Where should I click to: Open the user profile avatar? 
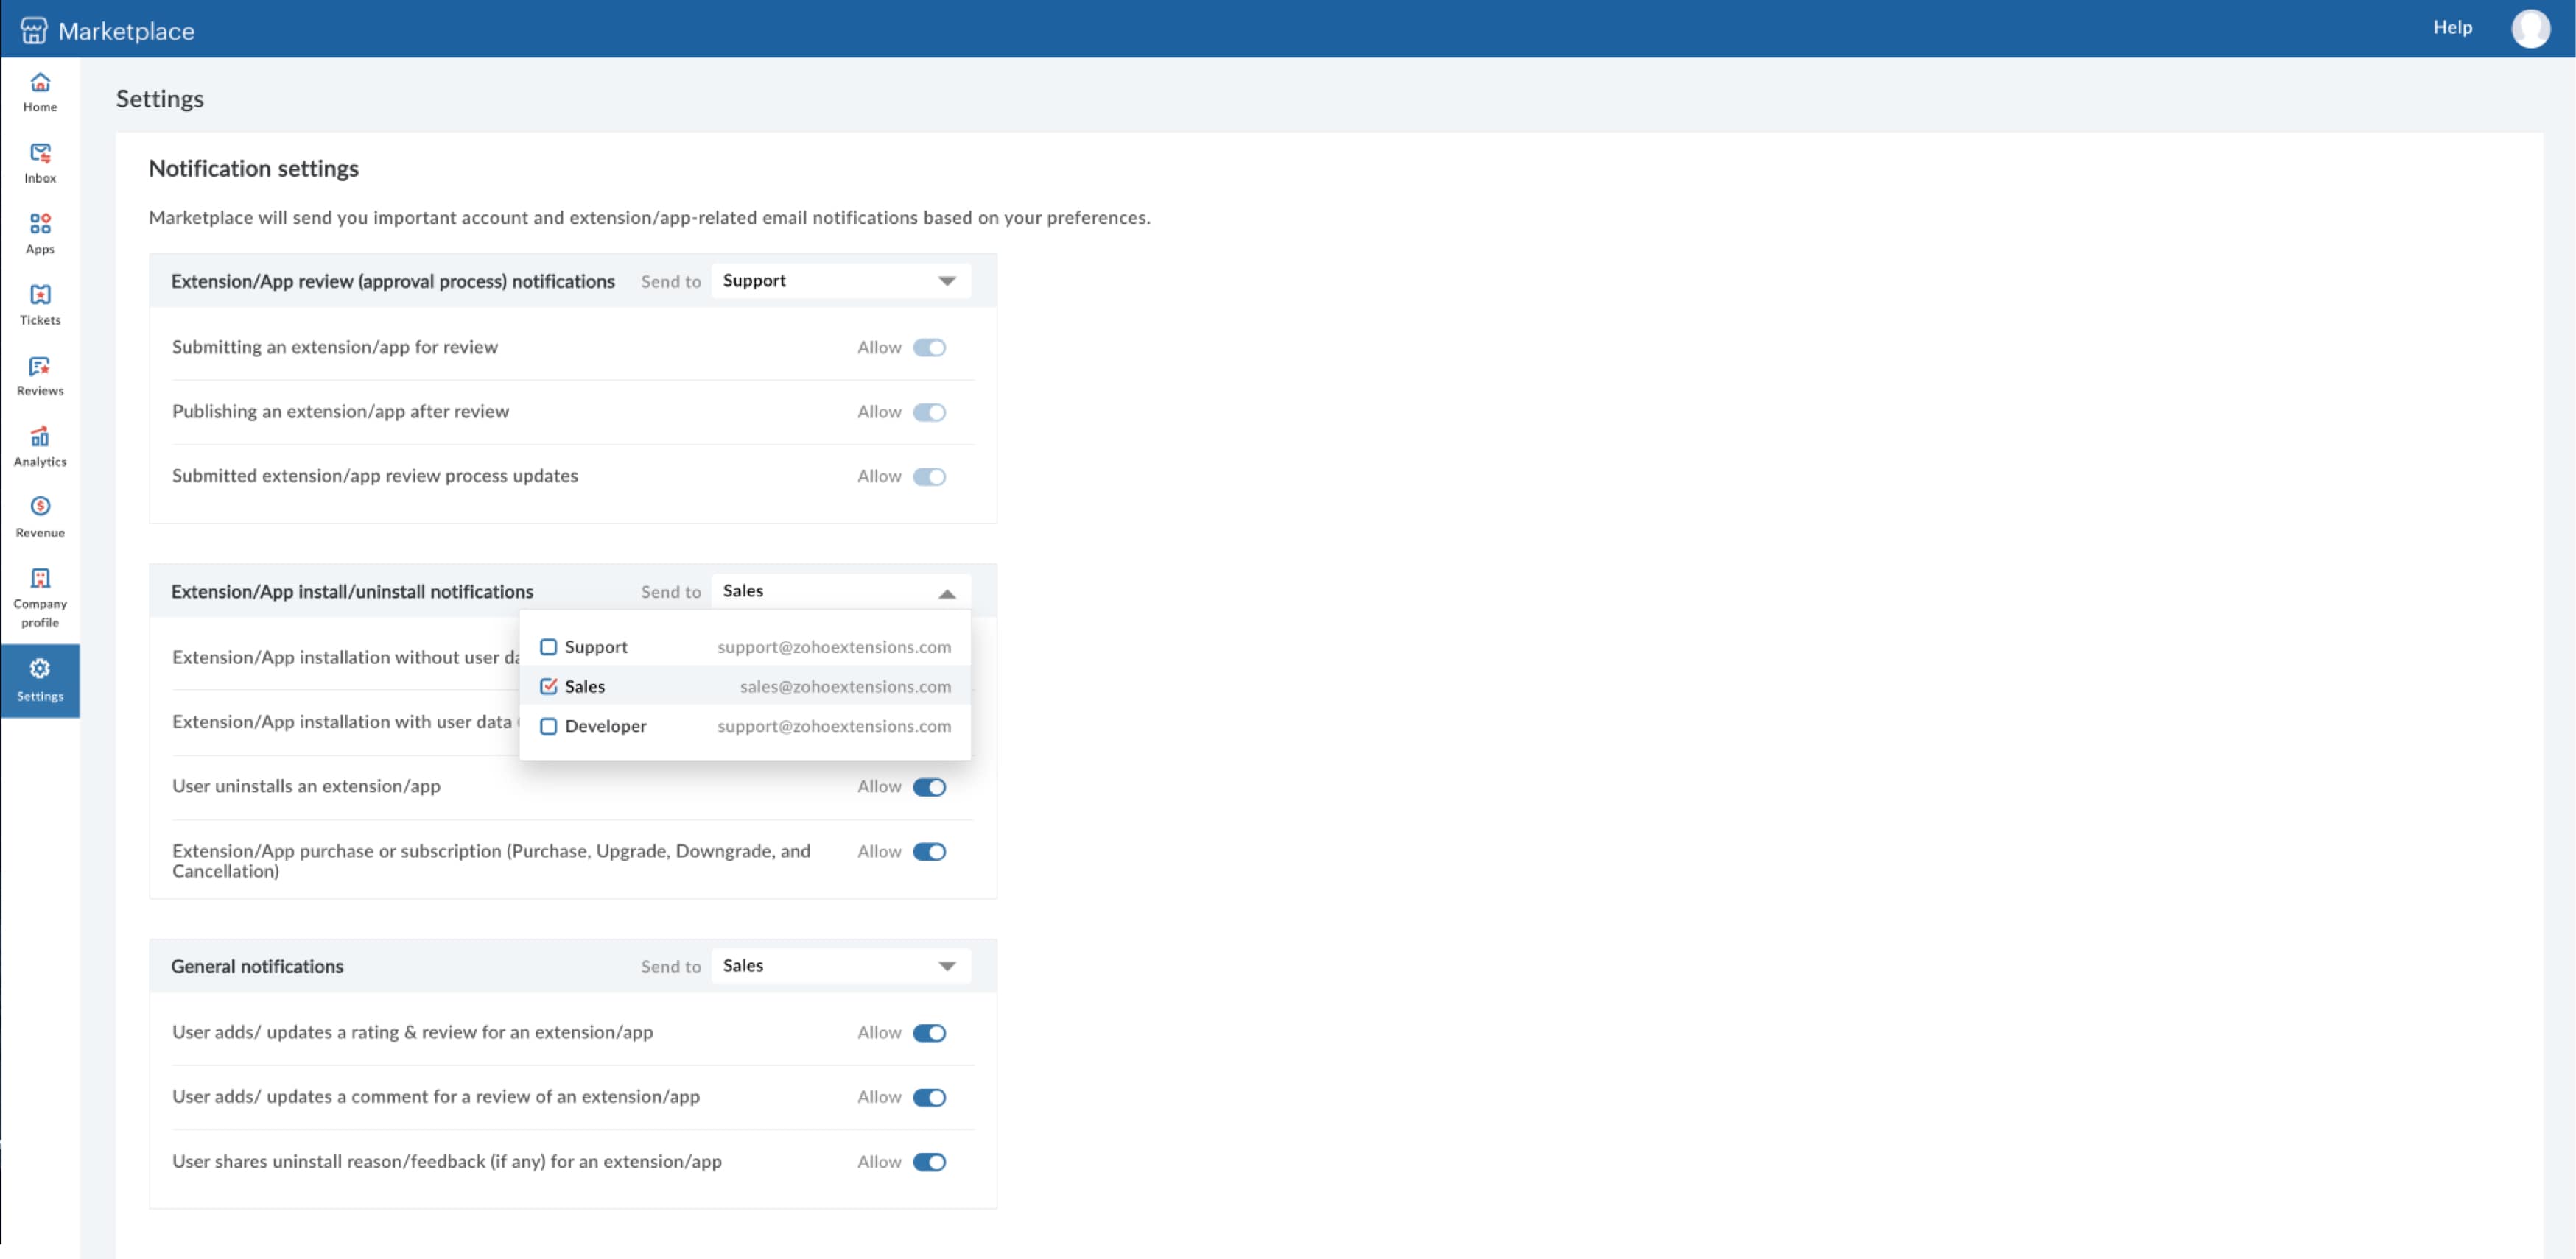(x=2530, y=28)
